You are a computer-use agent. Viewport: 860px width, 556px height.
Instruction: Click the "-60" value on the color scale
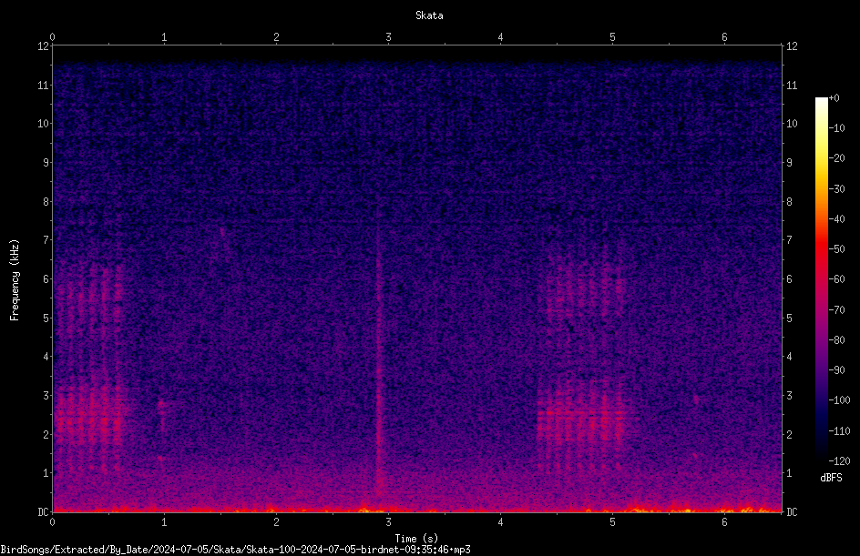tap(836, 279)
